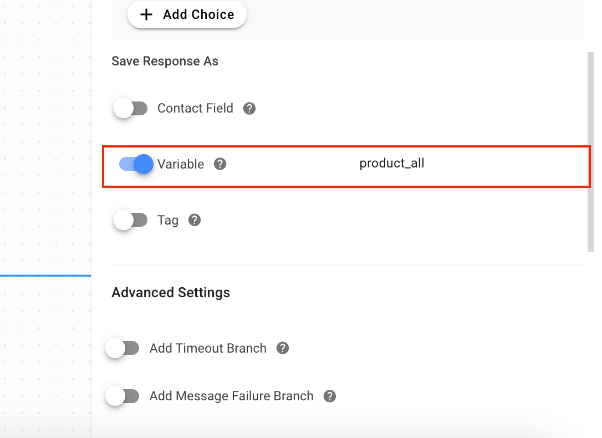Toggle Add Message Failure Branch on

point(123,396)
